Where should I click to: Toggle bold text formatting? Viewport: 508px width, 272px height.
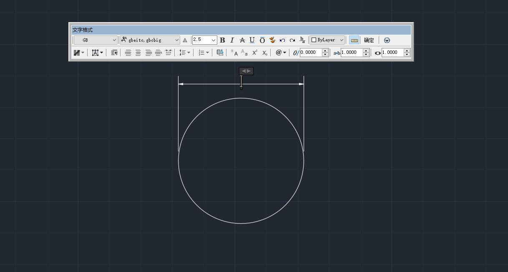pos(222,40)
